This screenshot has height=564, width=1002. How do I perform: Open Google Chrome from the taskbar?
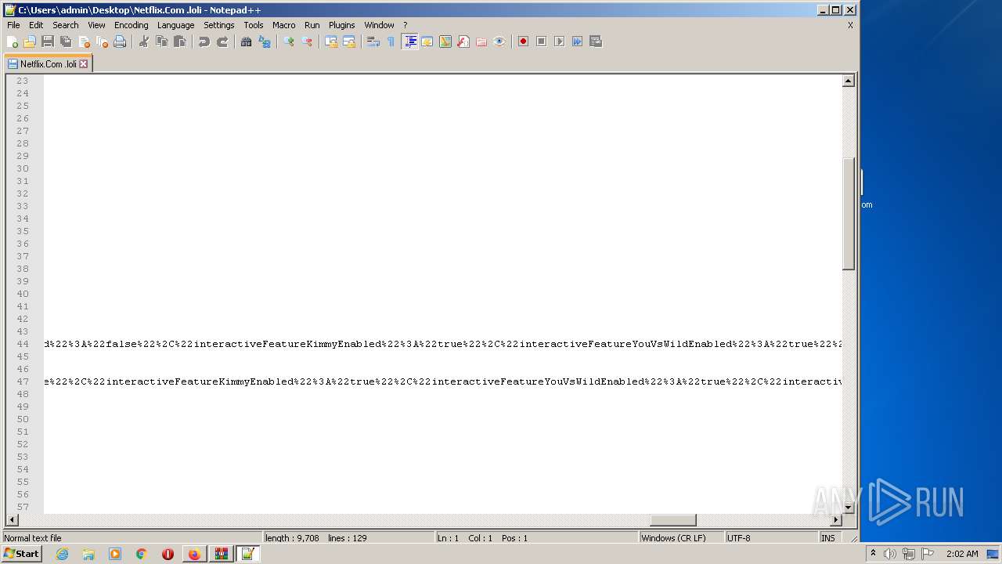tap(141, 554)
